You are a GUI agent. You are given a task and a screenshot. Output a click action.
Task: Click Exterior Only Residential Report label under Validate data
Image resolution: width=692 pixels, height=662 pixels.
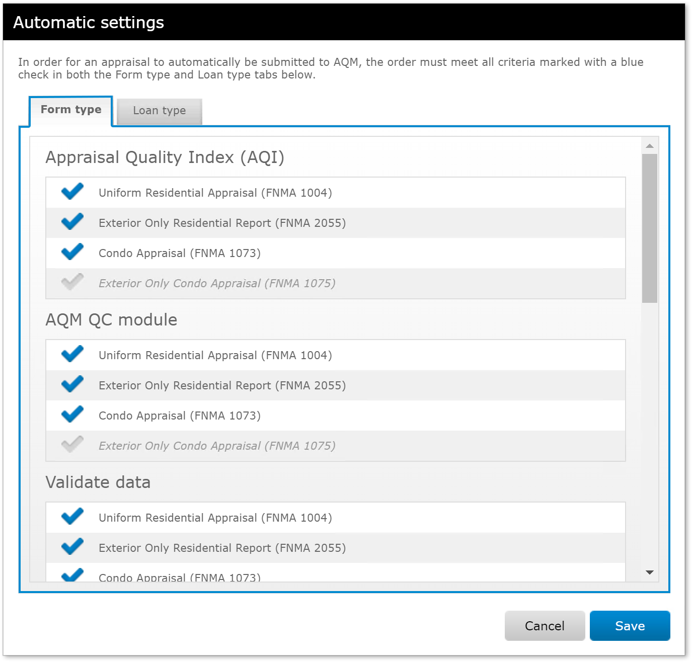(222, 548)
